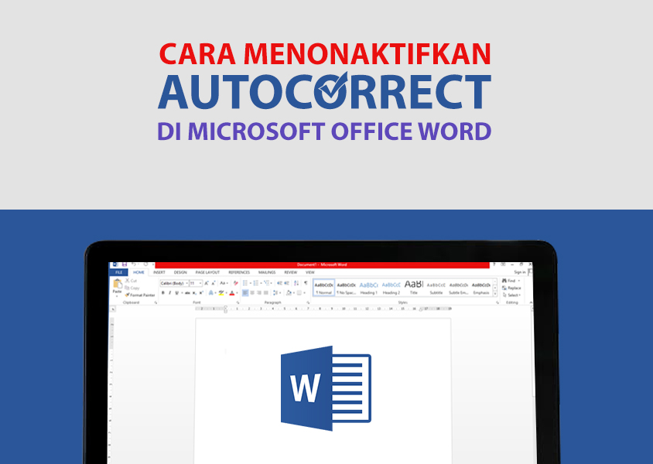
Task: Switch to the VIEW tab
Action: [310, 272]
